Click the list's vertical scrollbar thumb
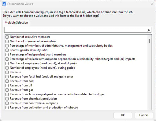 click(x=149, y=41)
